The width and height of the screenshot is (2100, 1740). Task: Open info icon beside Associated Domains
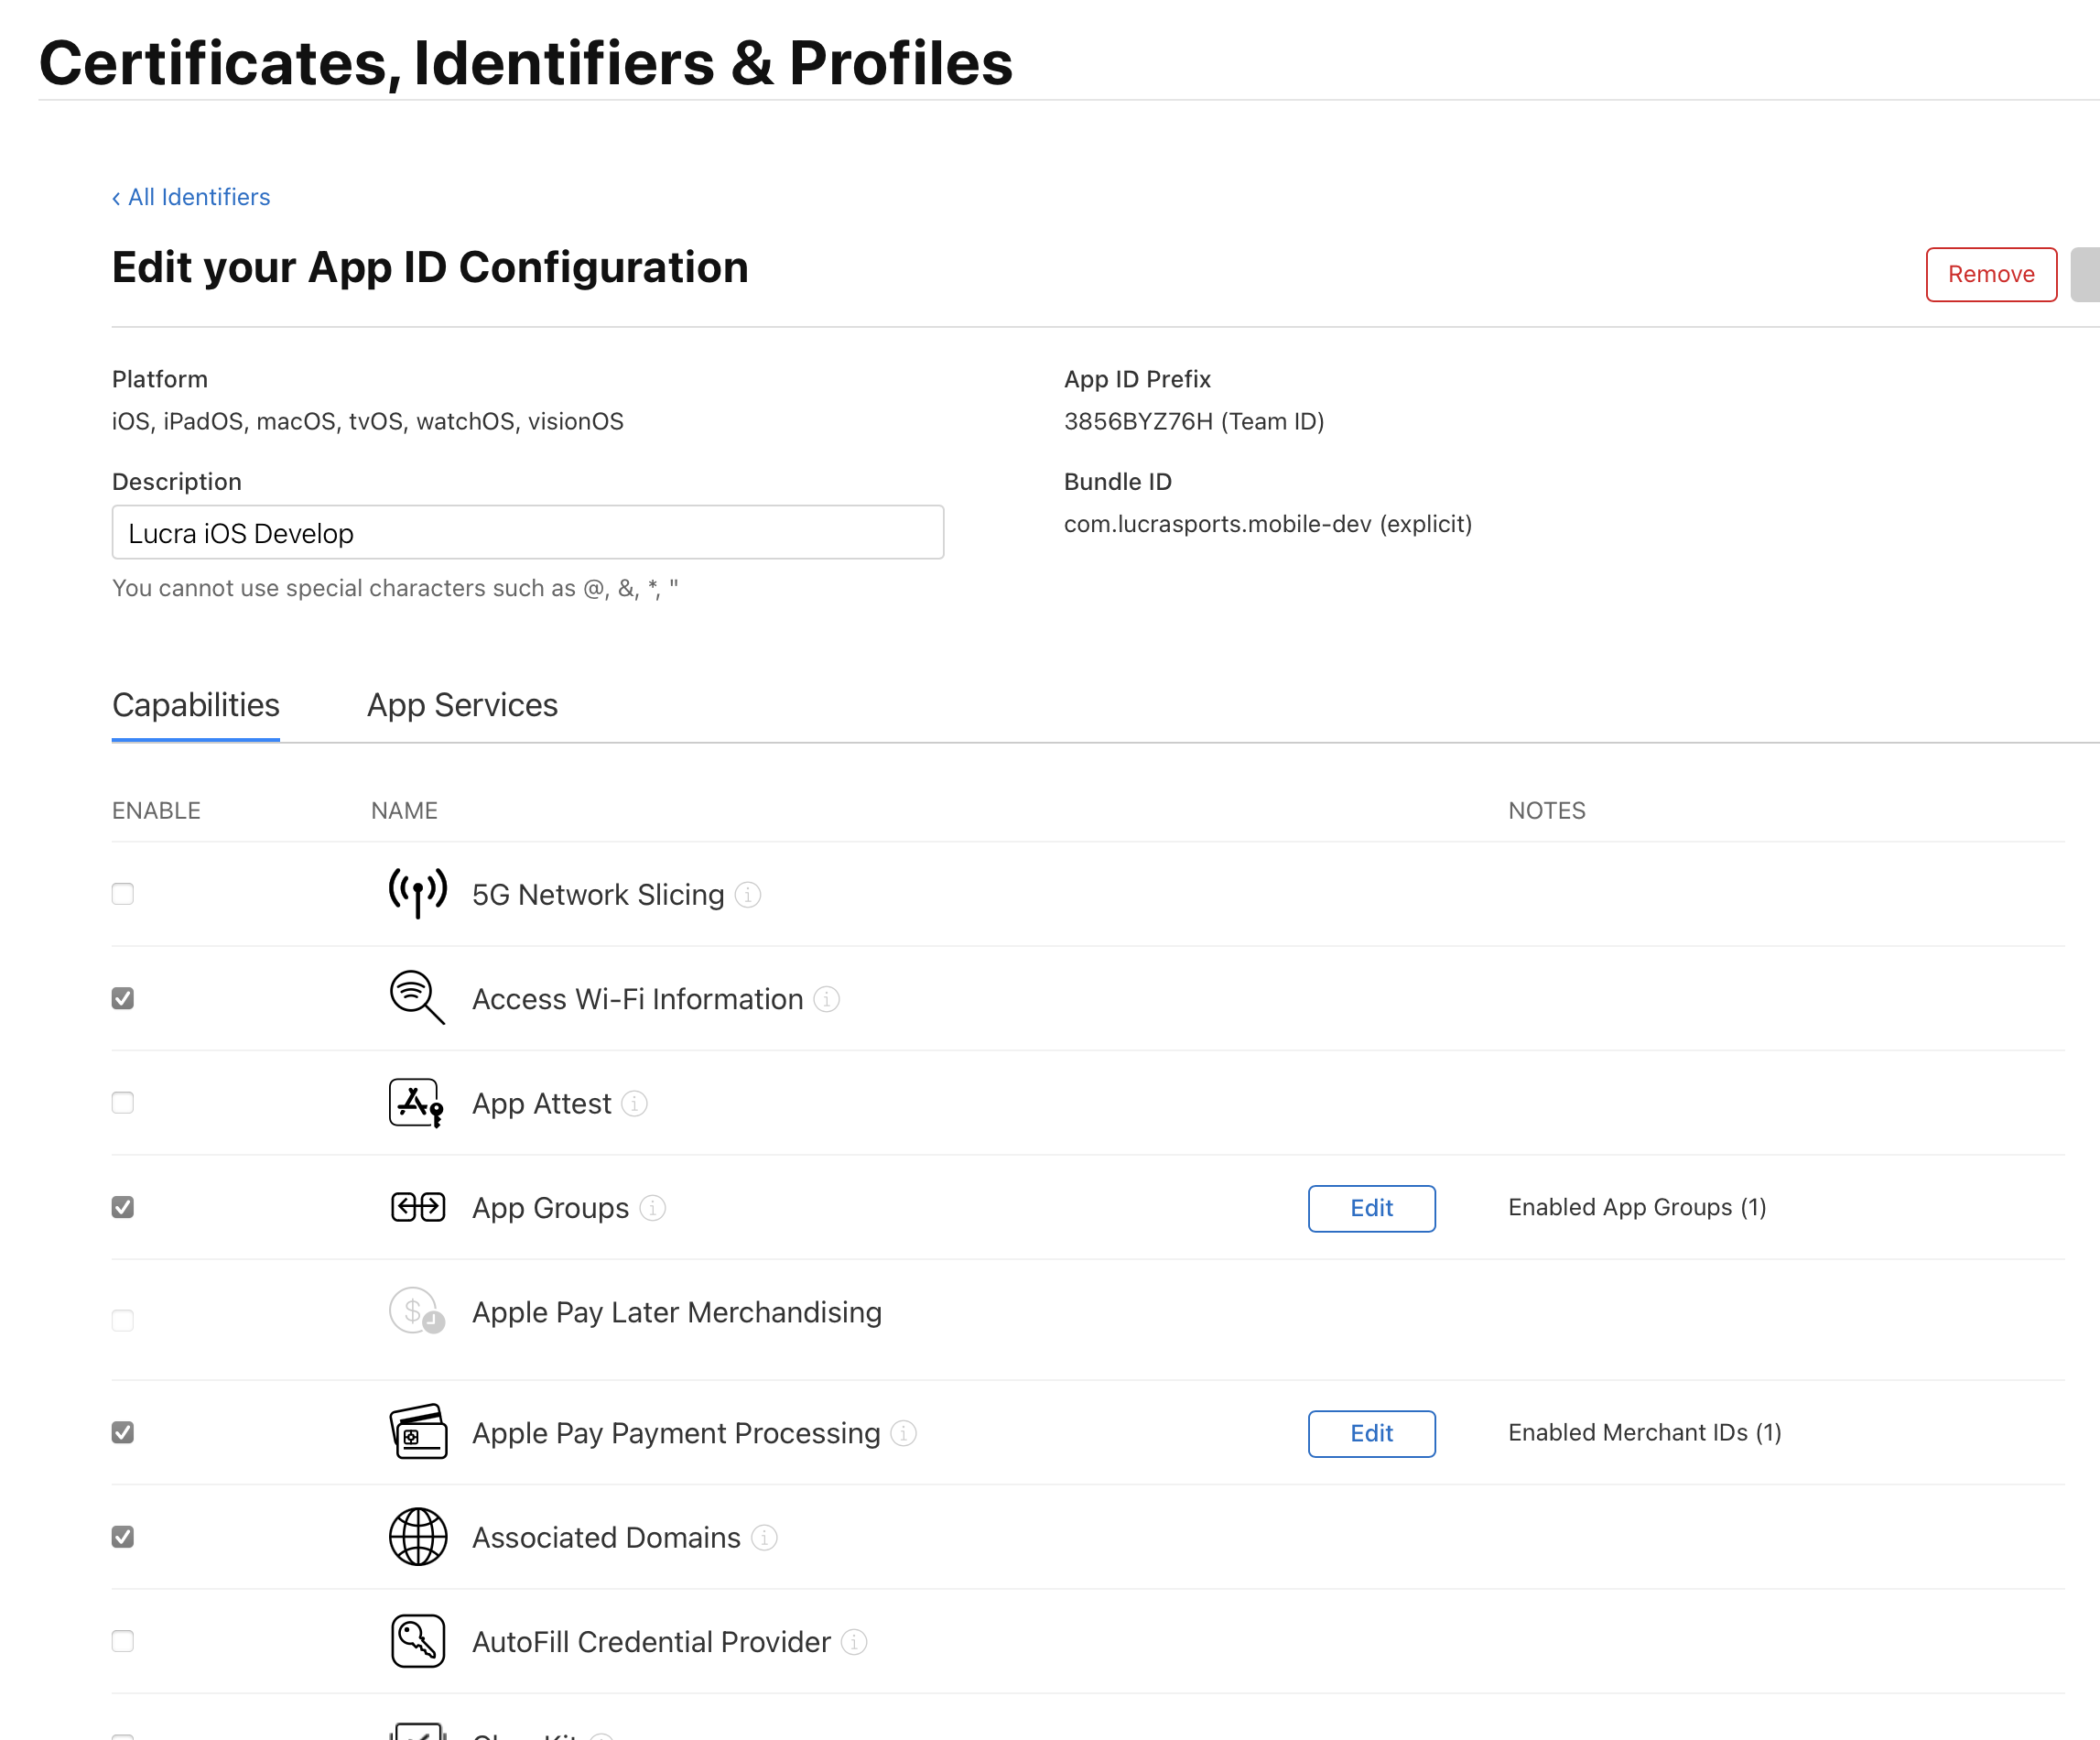(x=764, y=1537)
